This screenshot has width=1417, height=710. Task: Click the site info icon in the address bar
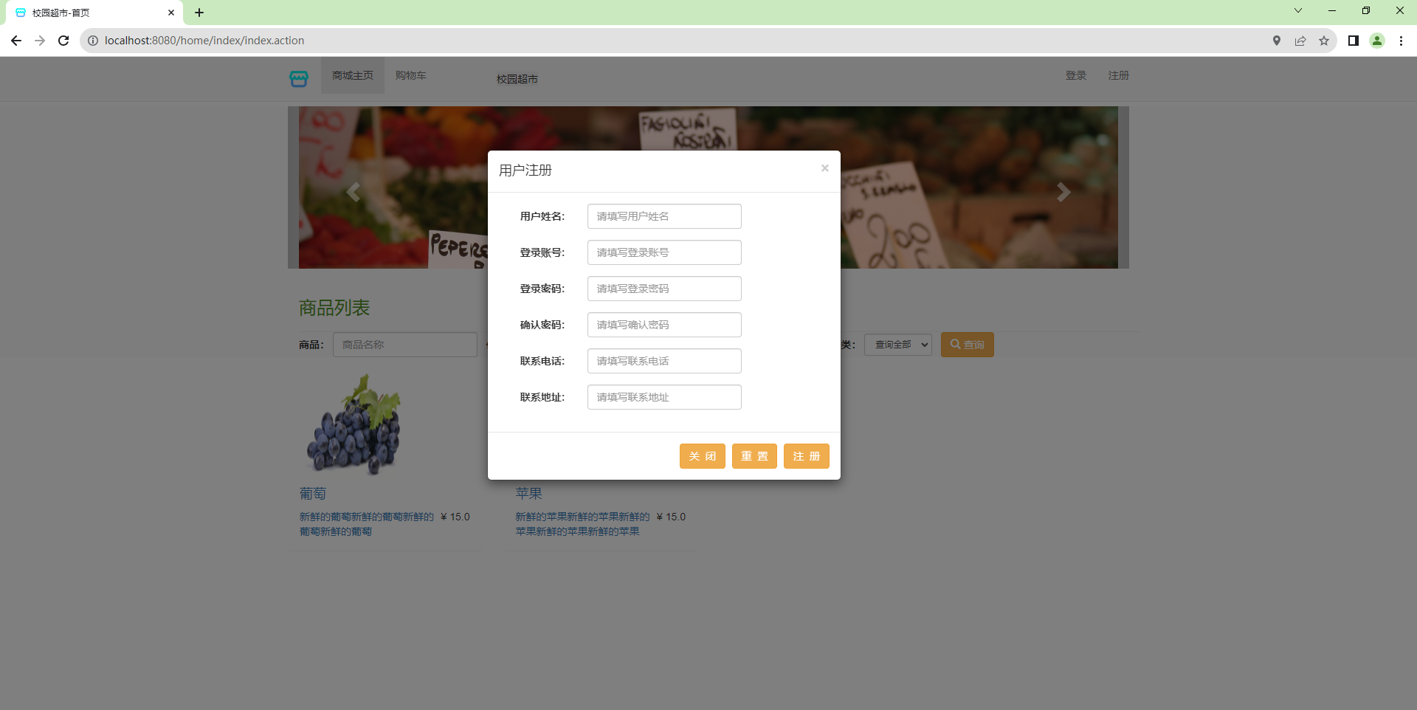click(92, 41)
